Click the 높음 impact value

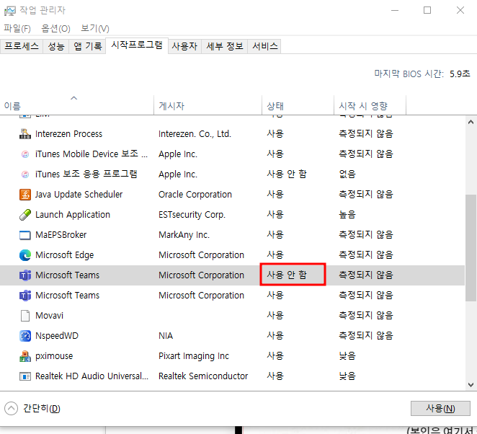point(347,215)
